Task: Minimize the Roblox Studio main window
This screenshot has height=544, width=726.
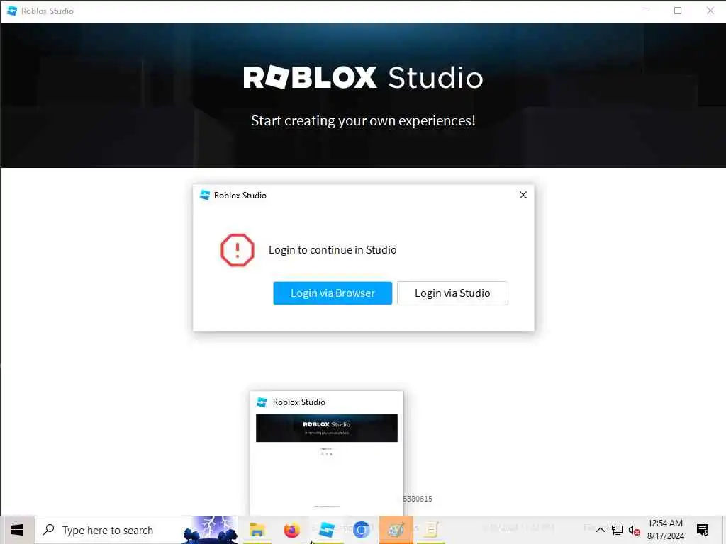Action: pyautogui.click(x=646, y=11)
